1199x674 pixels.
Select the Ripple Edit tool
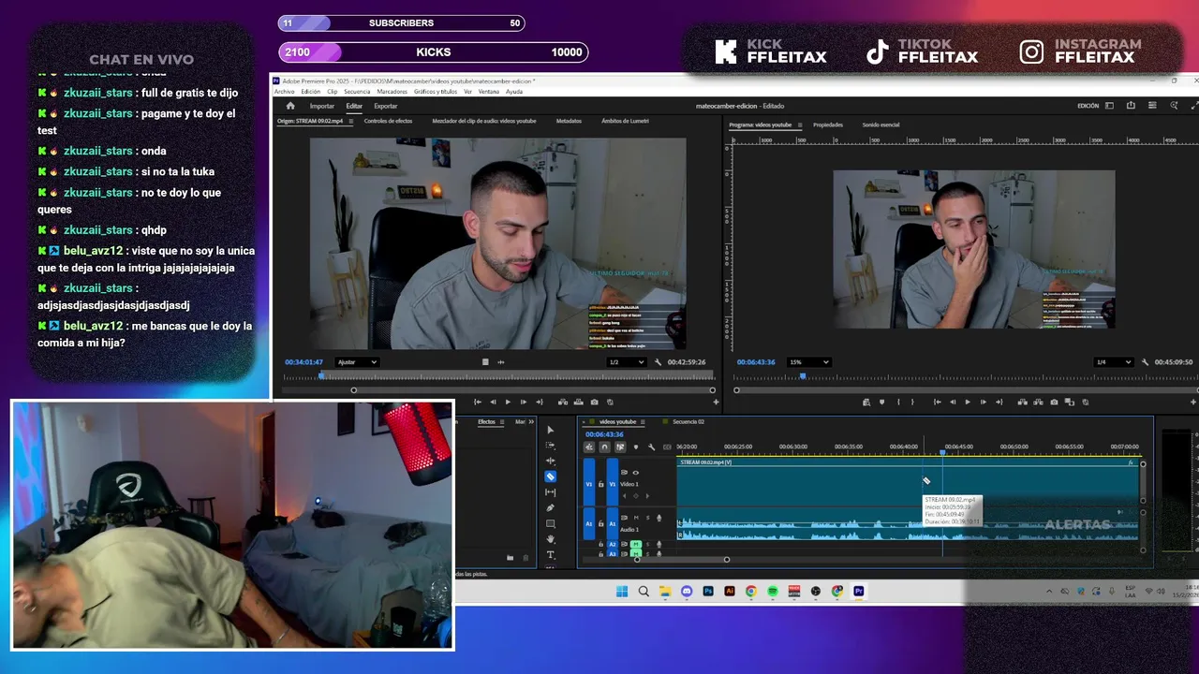pyautogui.click(x=550, y=461)
